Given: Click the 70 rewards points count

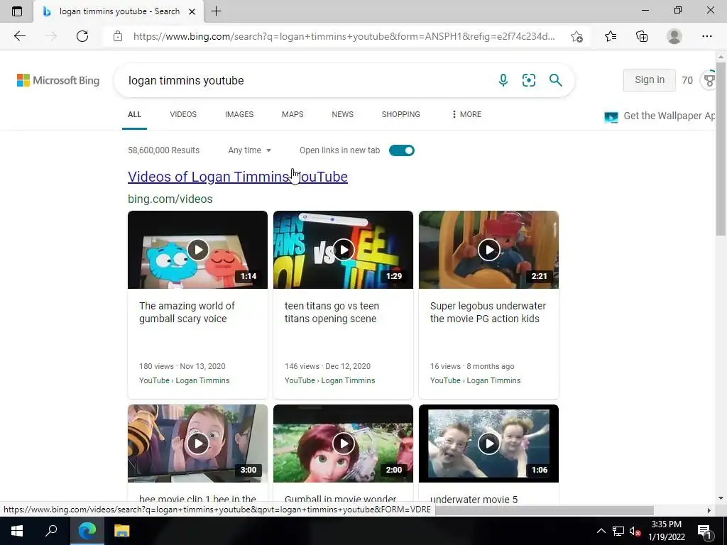Looking at the screenshot, I should [x=687, y=80].
